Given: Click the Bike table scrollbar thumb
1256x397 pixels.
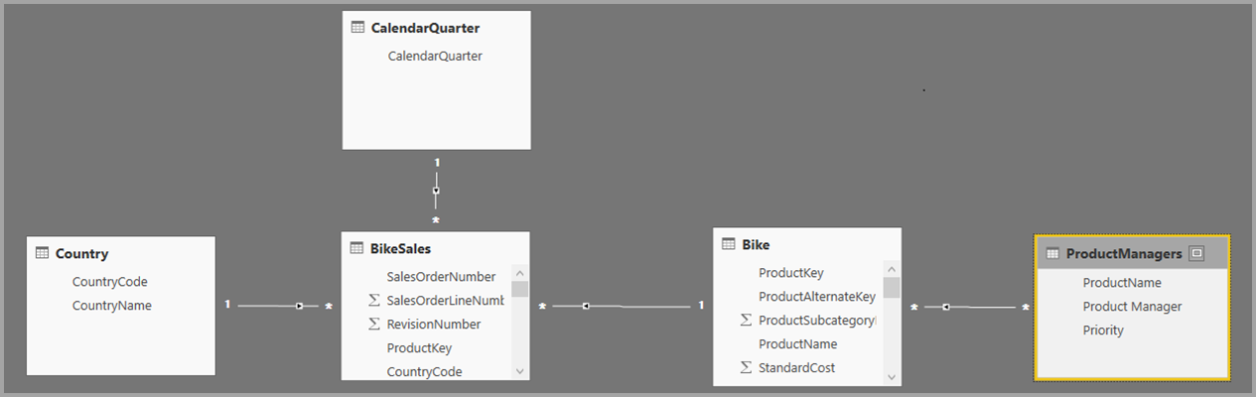Looking at the screenshot, I should point(891,288).
